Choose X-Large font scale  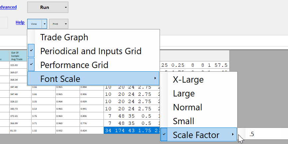click(x=188, y=80)
